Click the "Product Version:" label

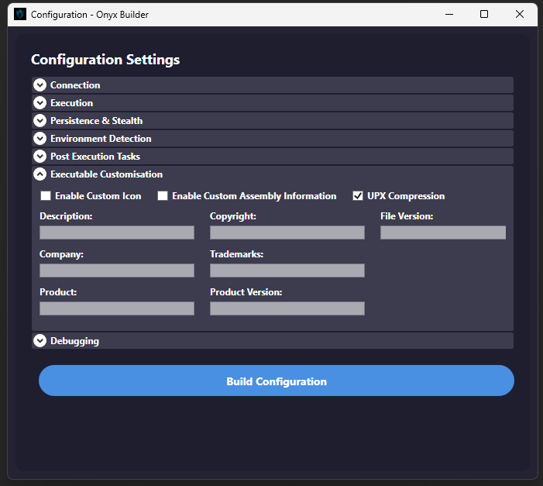click(x=246, y=292)
